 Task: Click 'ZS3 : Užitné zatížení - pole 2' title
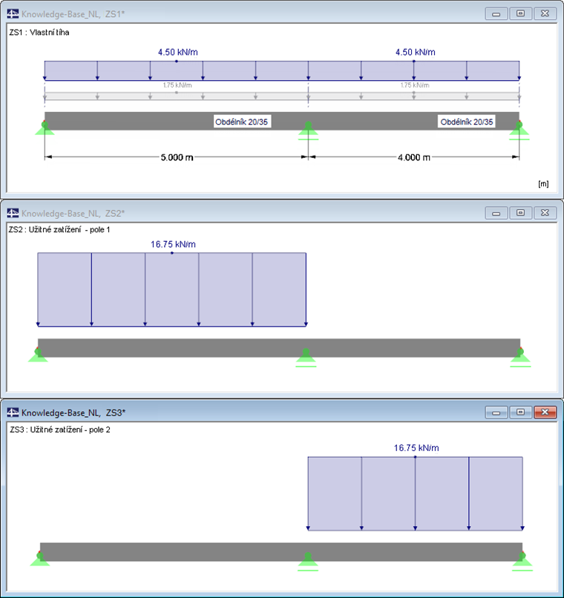[60, 430]
